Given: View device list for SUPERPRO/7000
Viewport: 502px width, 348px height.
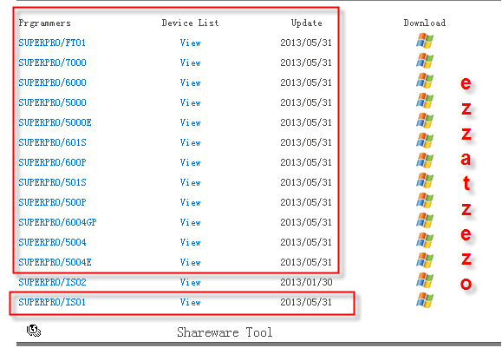Looking at the screenshot, I should [x=190, y=62].
